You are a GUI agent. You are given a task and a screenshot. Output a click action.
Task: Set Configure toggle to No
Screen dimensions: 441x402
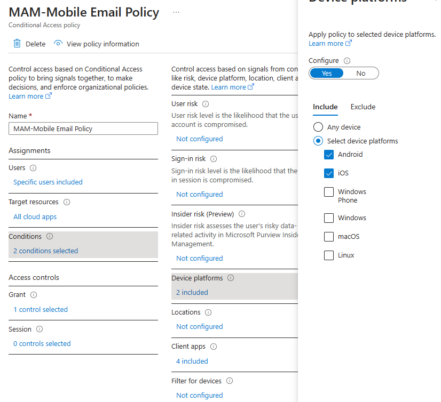tap(361, 74)
